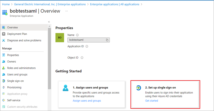Screen dimensions: 214x111
Task: Click the sidebar vertical scrollbar thumb
Action: click(49, 58)
